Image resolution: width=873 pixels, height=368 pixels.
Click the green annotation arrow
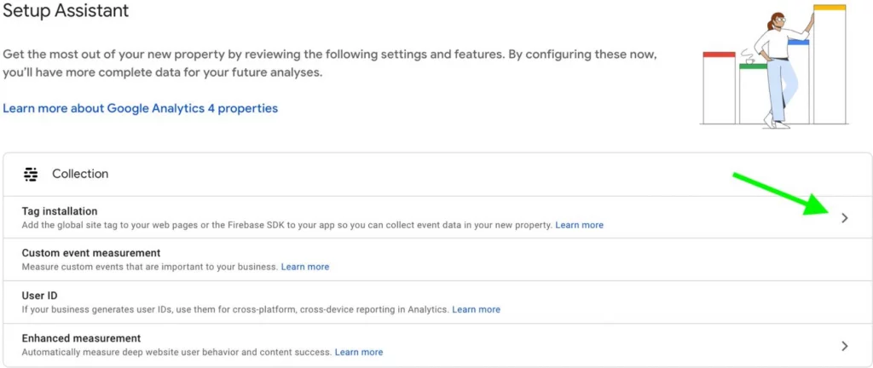(x=785, y=193)
